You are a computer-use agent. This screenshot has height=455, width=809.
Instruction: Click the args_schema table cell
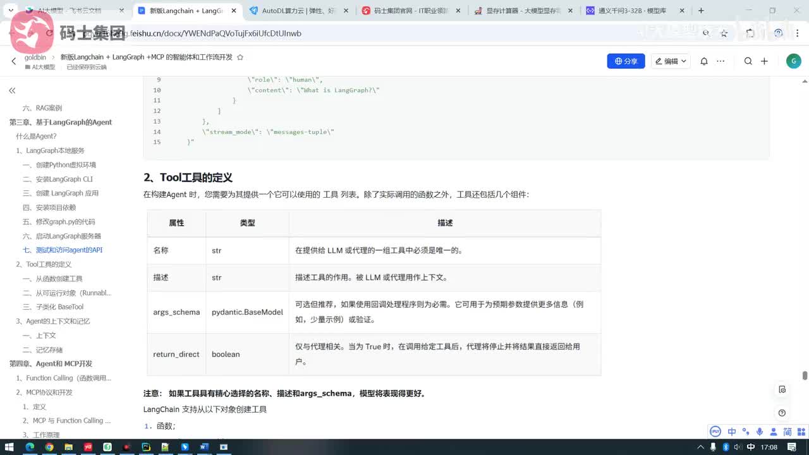176,312
